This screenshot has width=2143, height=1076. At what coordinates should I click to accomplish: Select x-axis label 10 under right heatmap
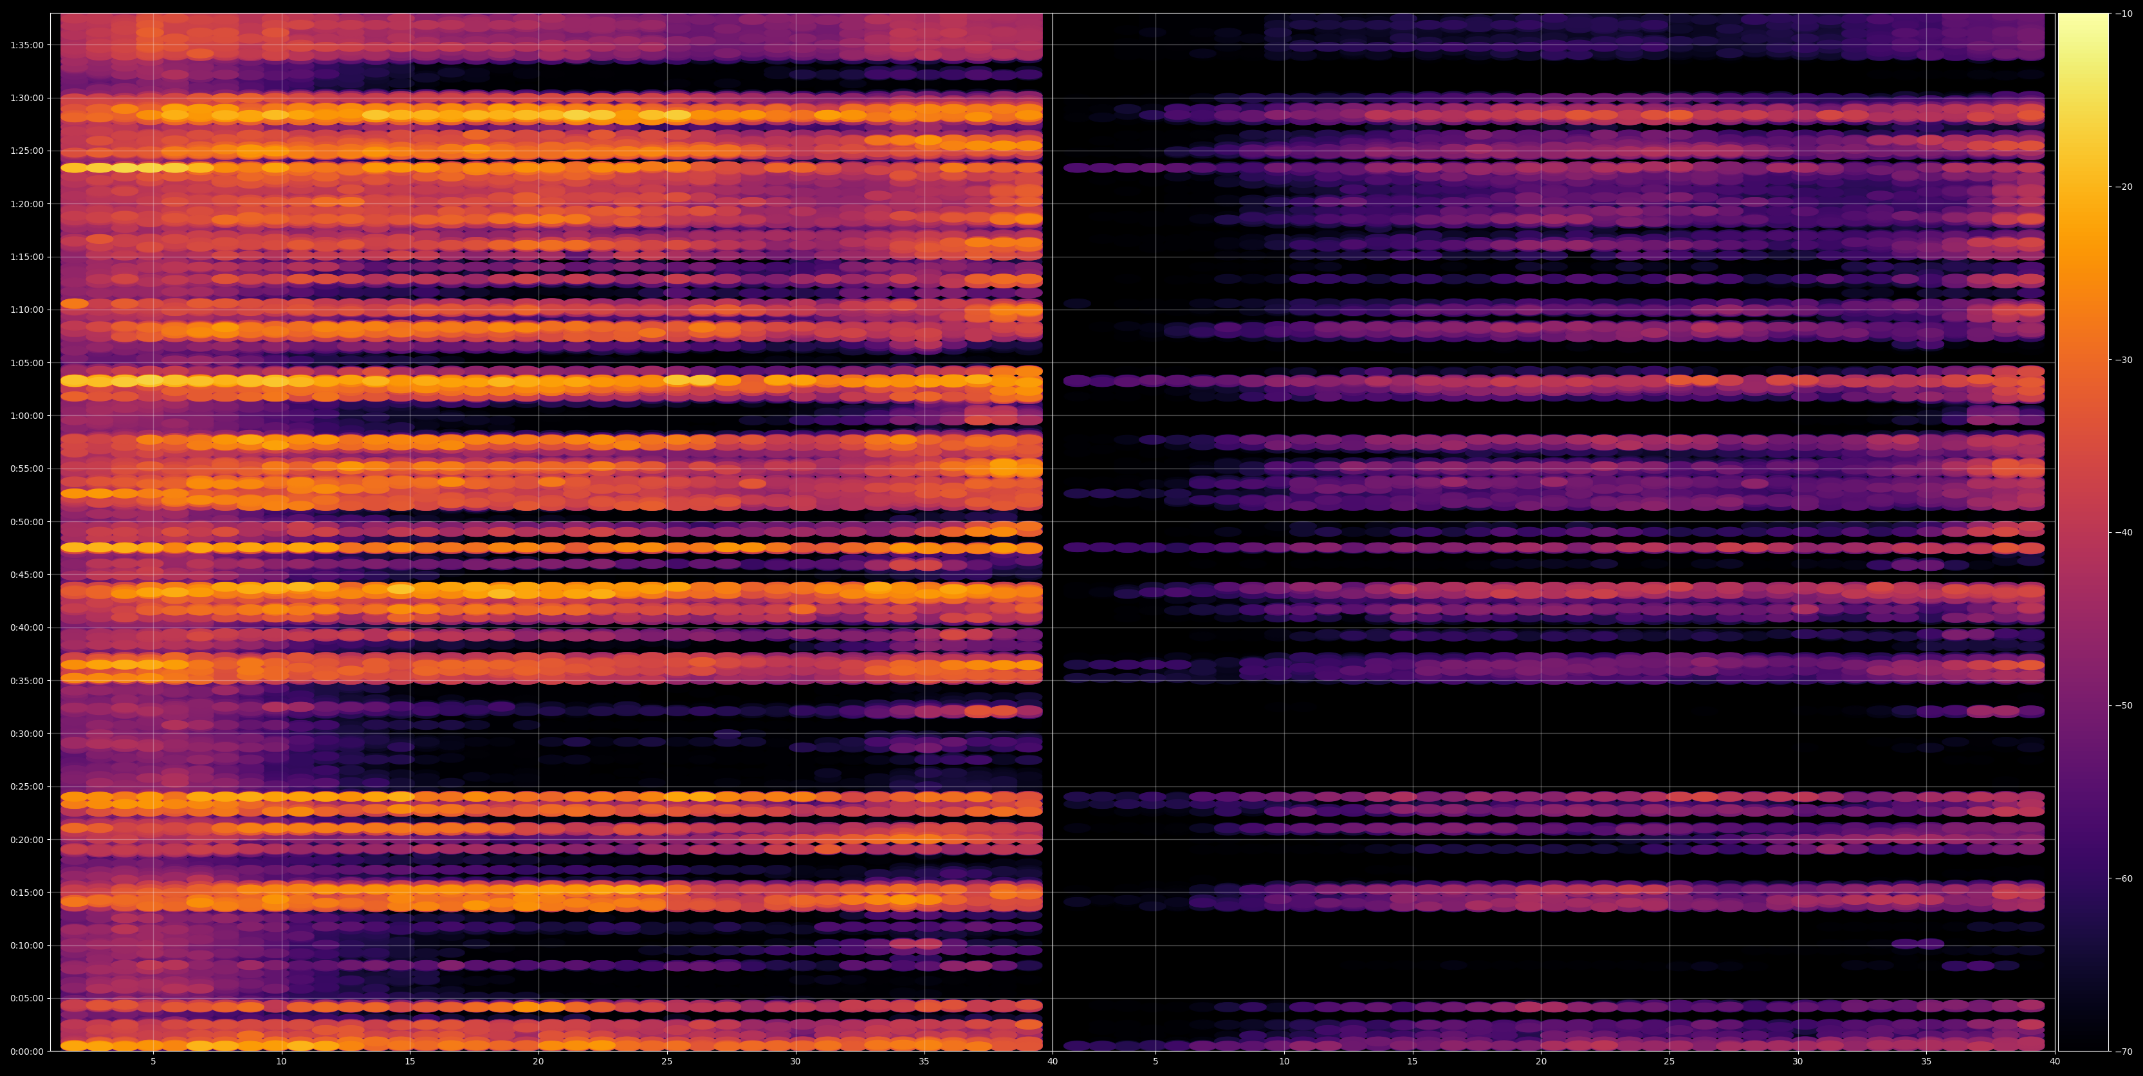[x=1283, y=1062]
